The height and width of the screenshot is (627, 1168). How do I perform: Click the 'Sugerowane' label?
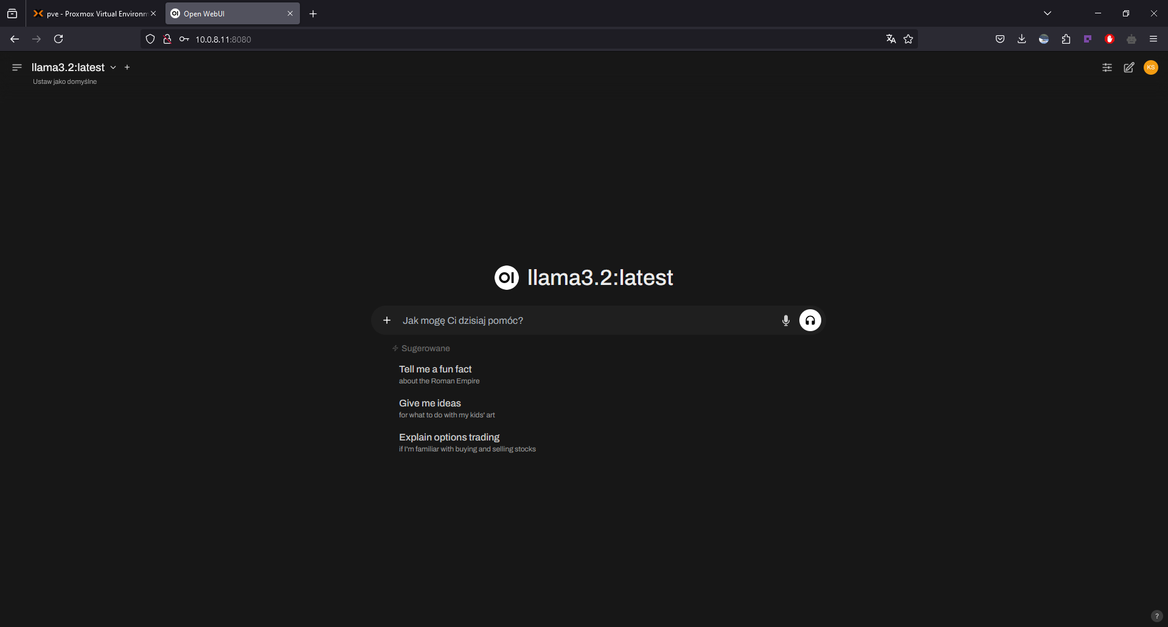(426, 348)
